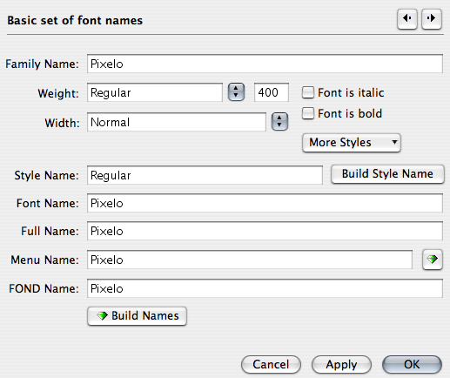450x378 pixels.
Task: Click the Cancel button
Action: tap(271, 364)
